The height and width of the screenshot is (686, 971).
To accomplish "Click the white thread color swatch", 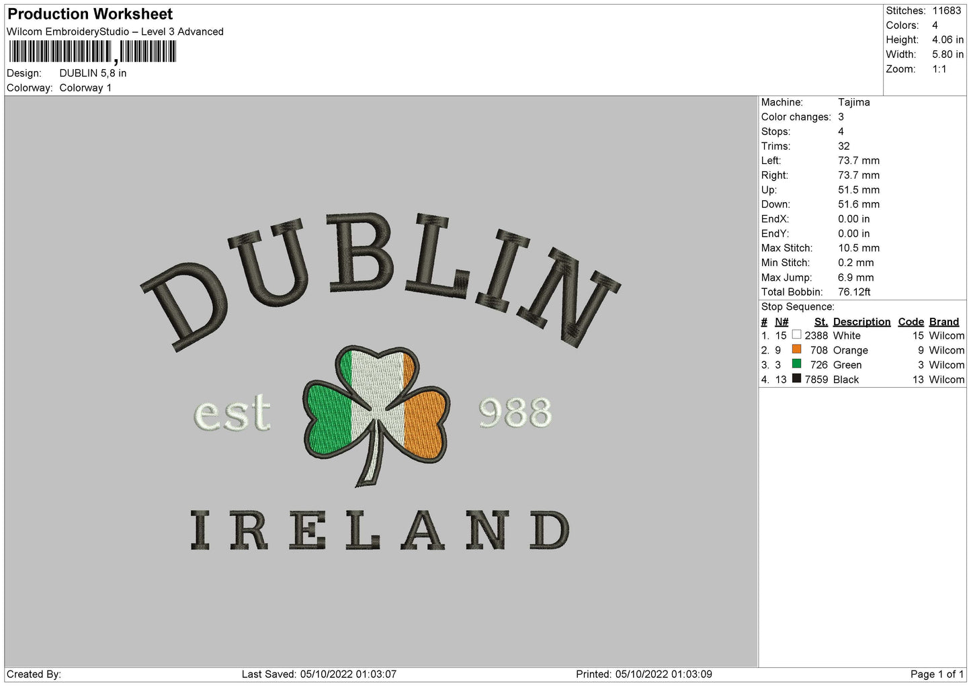I will coord(796,335).
